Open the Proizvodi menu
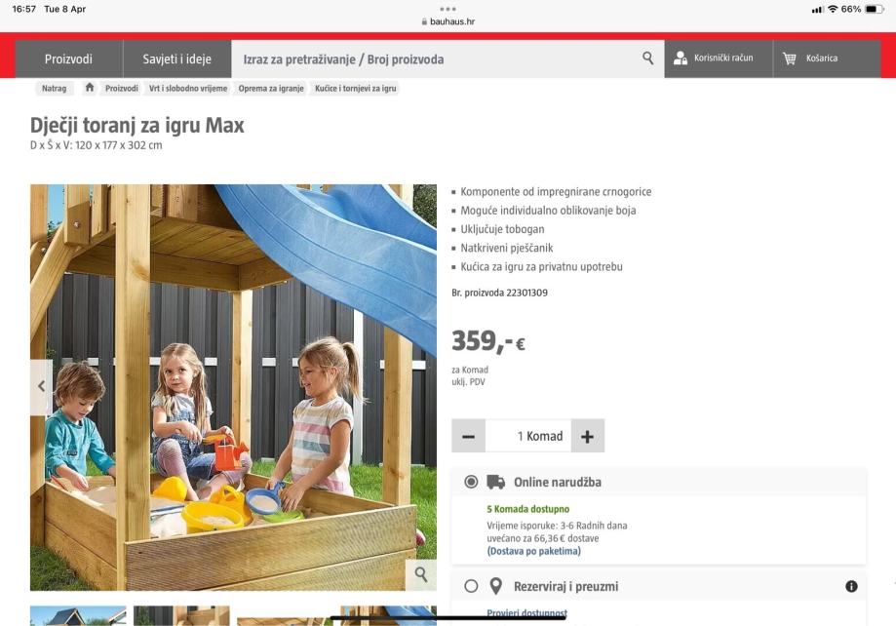 tap(68, 59)
